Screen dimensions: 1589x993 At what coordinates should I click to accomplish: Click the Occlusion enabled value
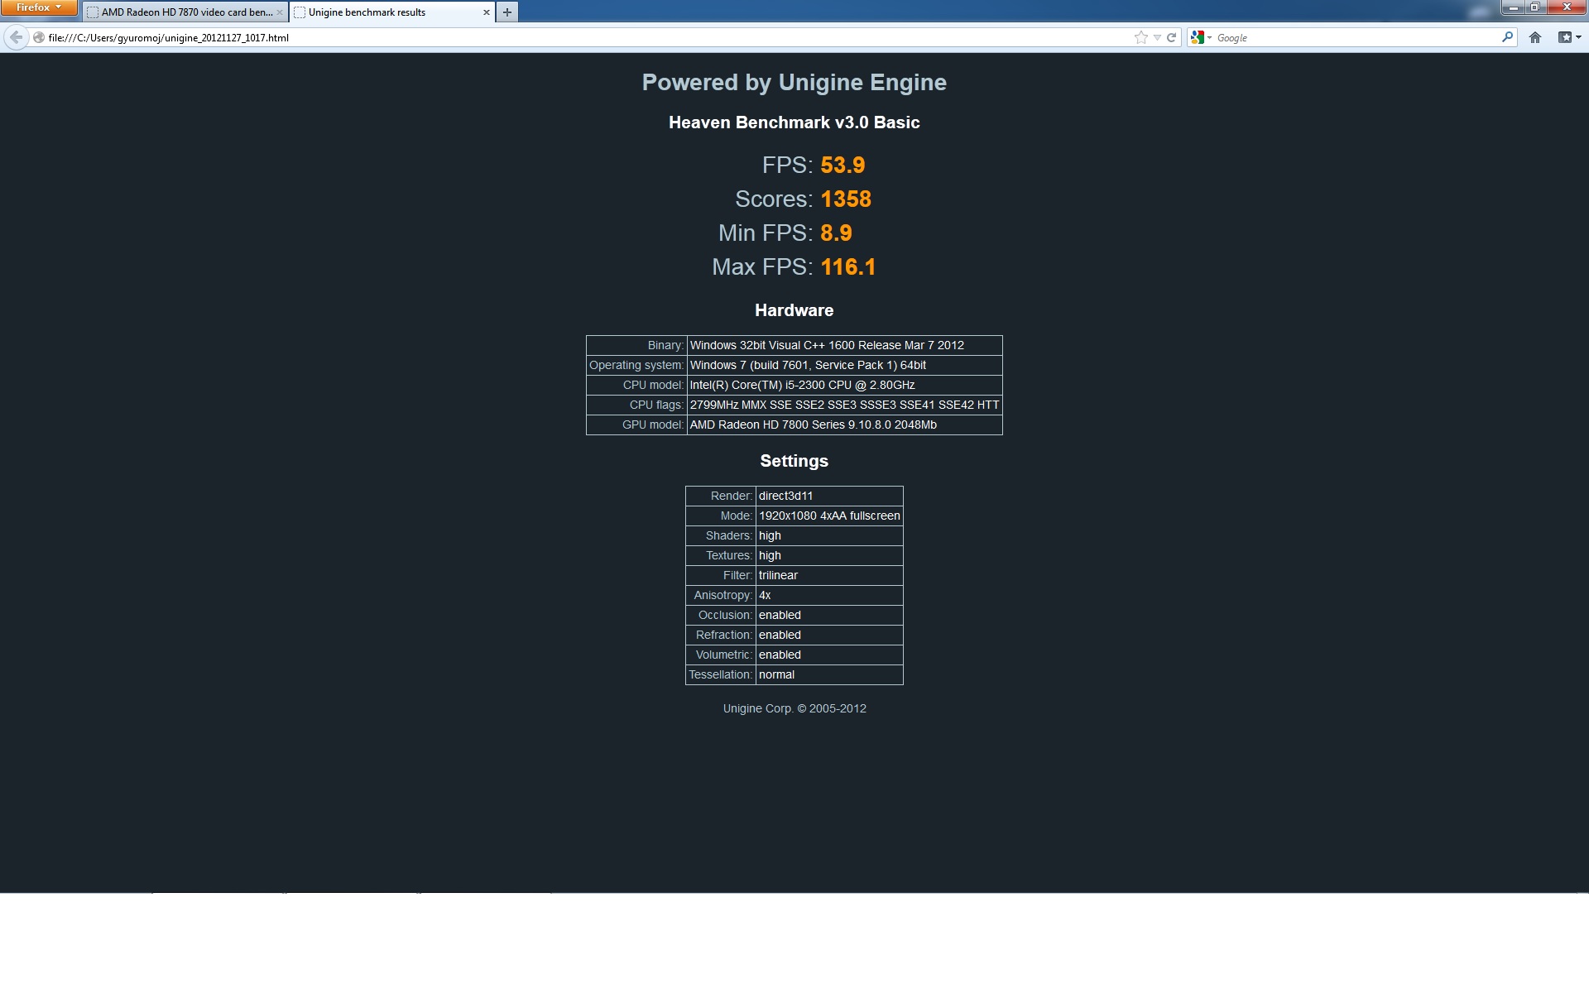pos(829,615)
